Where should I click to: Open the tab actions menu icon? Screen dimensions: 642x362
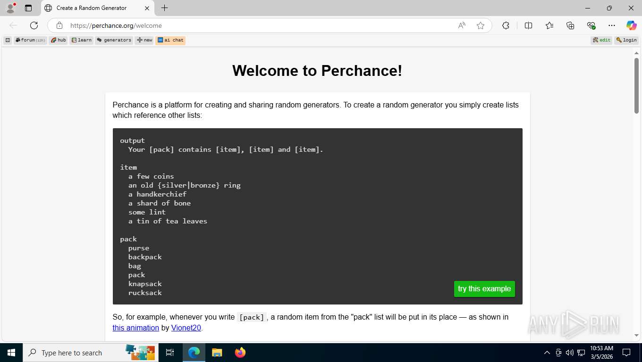click(x=28, y=8)
